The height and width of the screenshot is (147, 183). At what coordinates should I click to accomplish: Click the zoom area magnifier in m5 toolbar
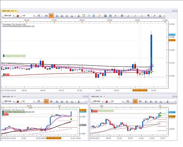[72, 16]
